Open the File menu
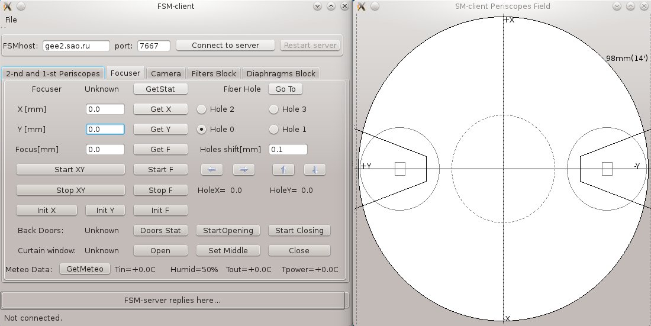The height and width of the screenshot is (326, 651). point(11,20)
